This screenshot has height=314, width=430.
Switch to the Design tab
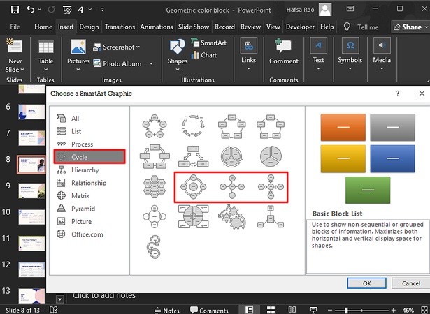(89, 27)
